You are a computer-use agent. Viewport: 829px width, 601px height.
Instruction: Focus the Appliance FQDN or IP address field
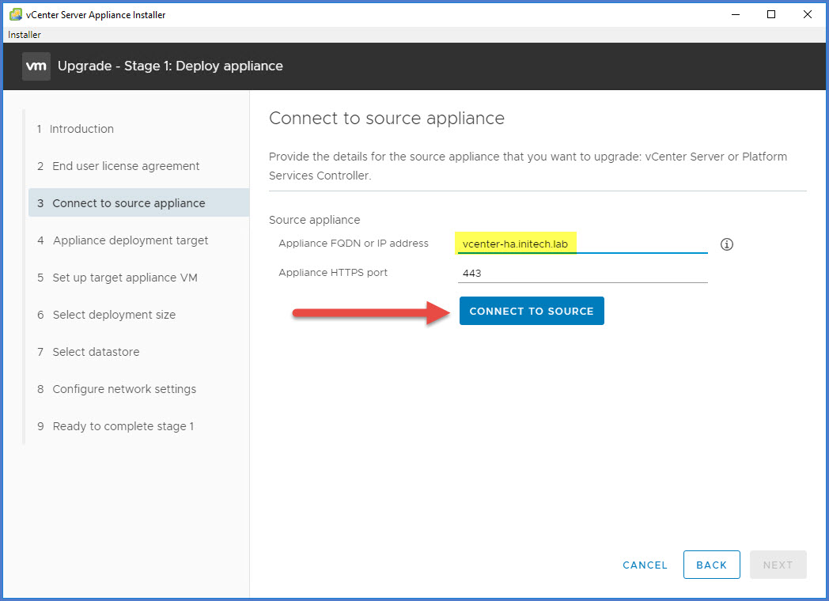click(x=582, y=244)
